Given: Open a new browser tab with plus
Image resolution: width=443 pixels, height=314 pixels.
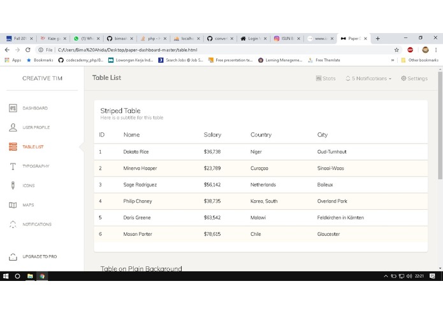Looking at the screenshot, I should click(378, 39).
